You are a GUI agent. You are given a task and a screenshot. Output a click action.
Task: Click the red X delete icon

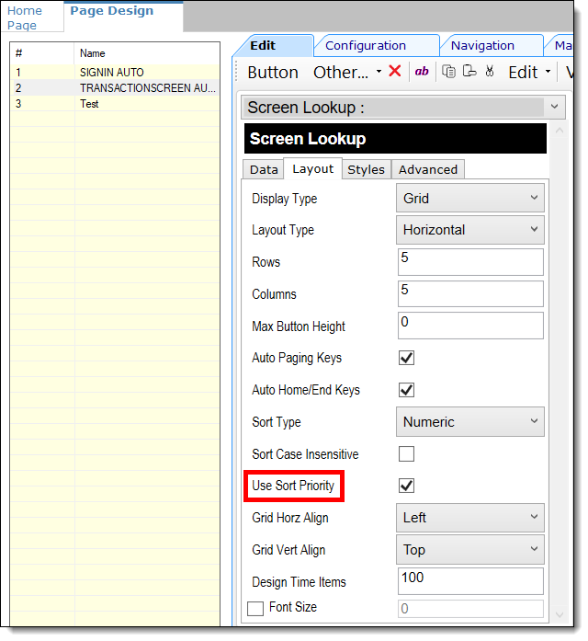(x=395, y=72)
